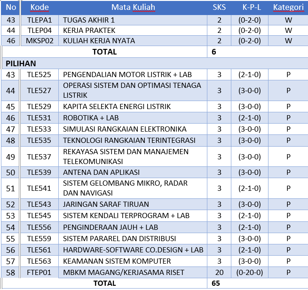
Task: Click the 'Kategori' column header
Action: (x=288, y=7)
